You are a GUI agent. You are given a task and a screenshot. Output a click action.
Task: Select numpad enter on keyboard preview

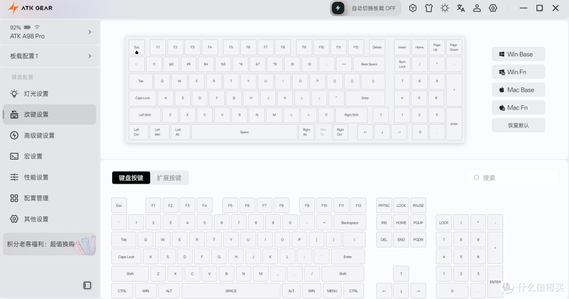click(x=454, y=124)
